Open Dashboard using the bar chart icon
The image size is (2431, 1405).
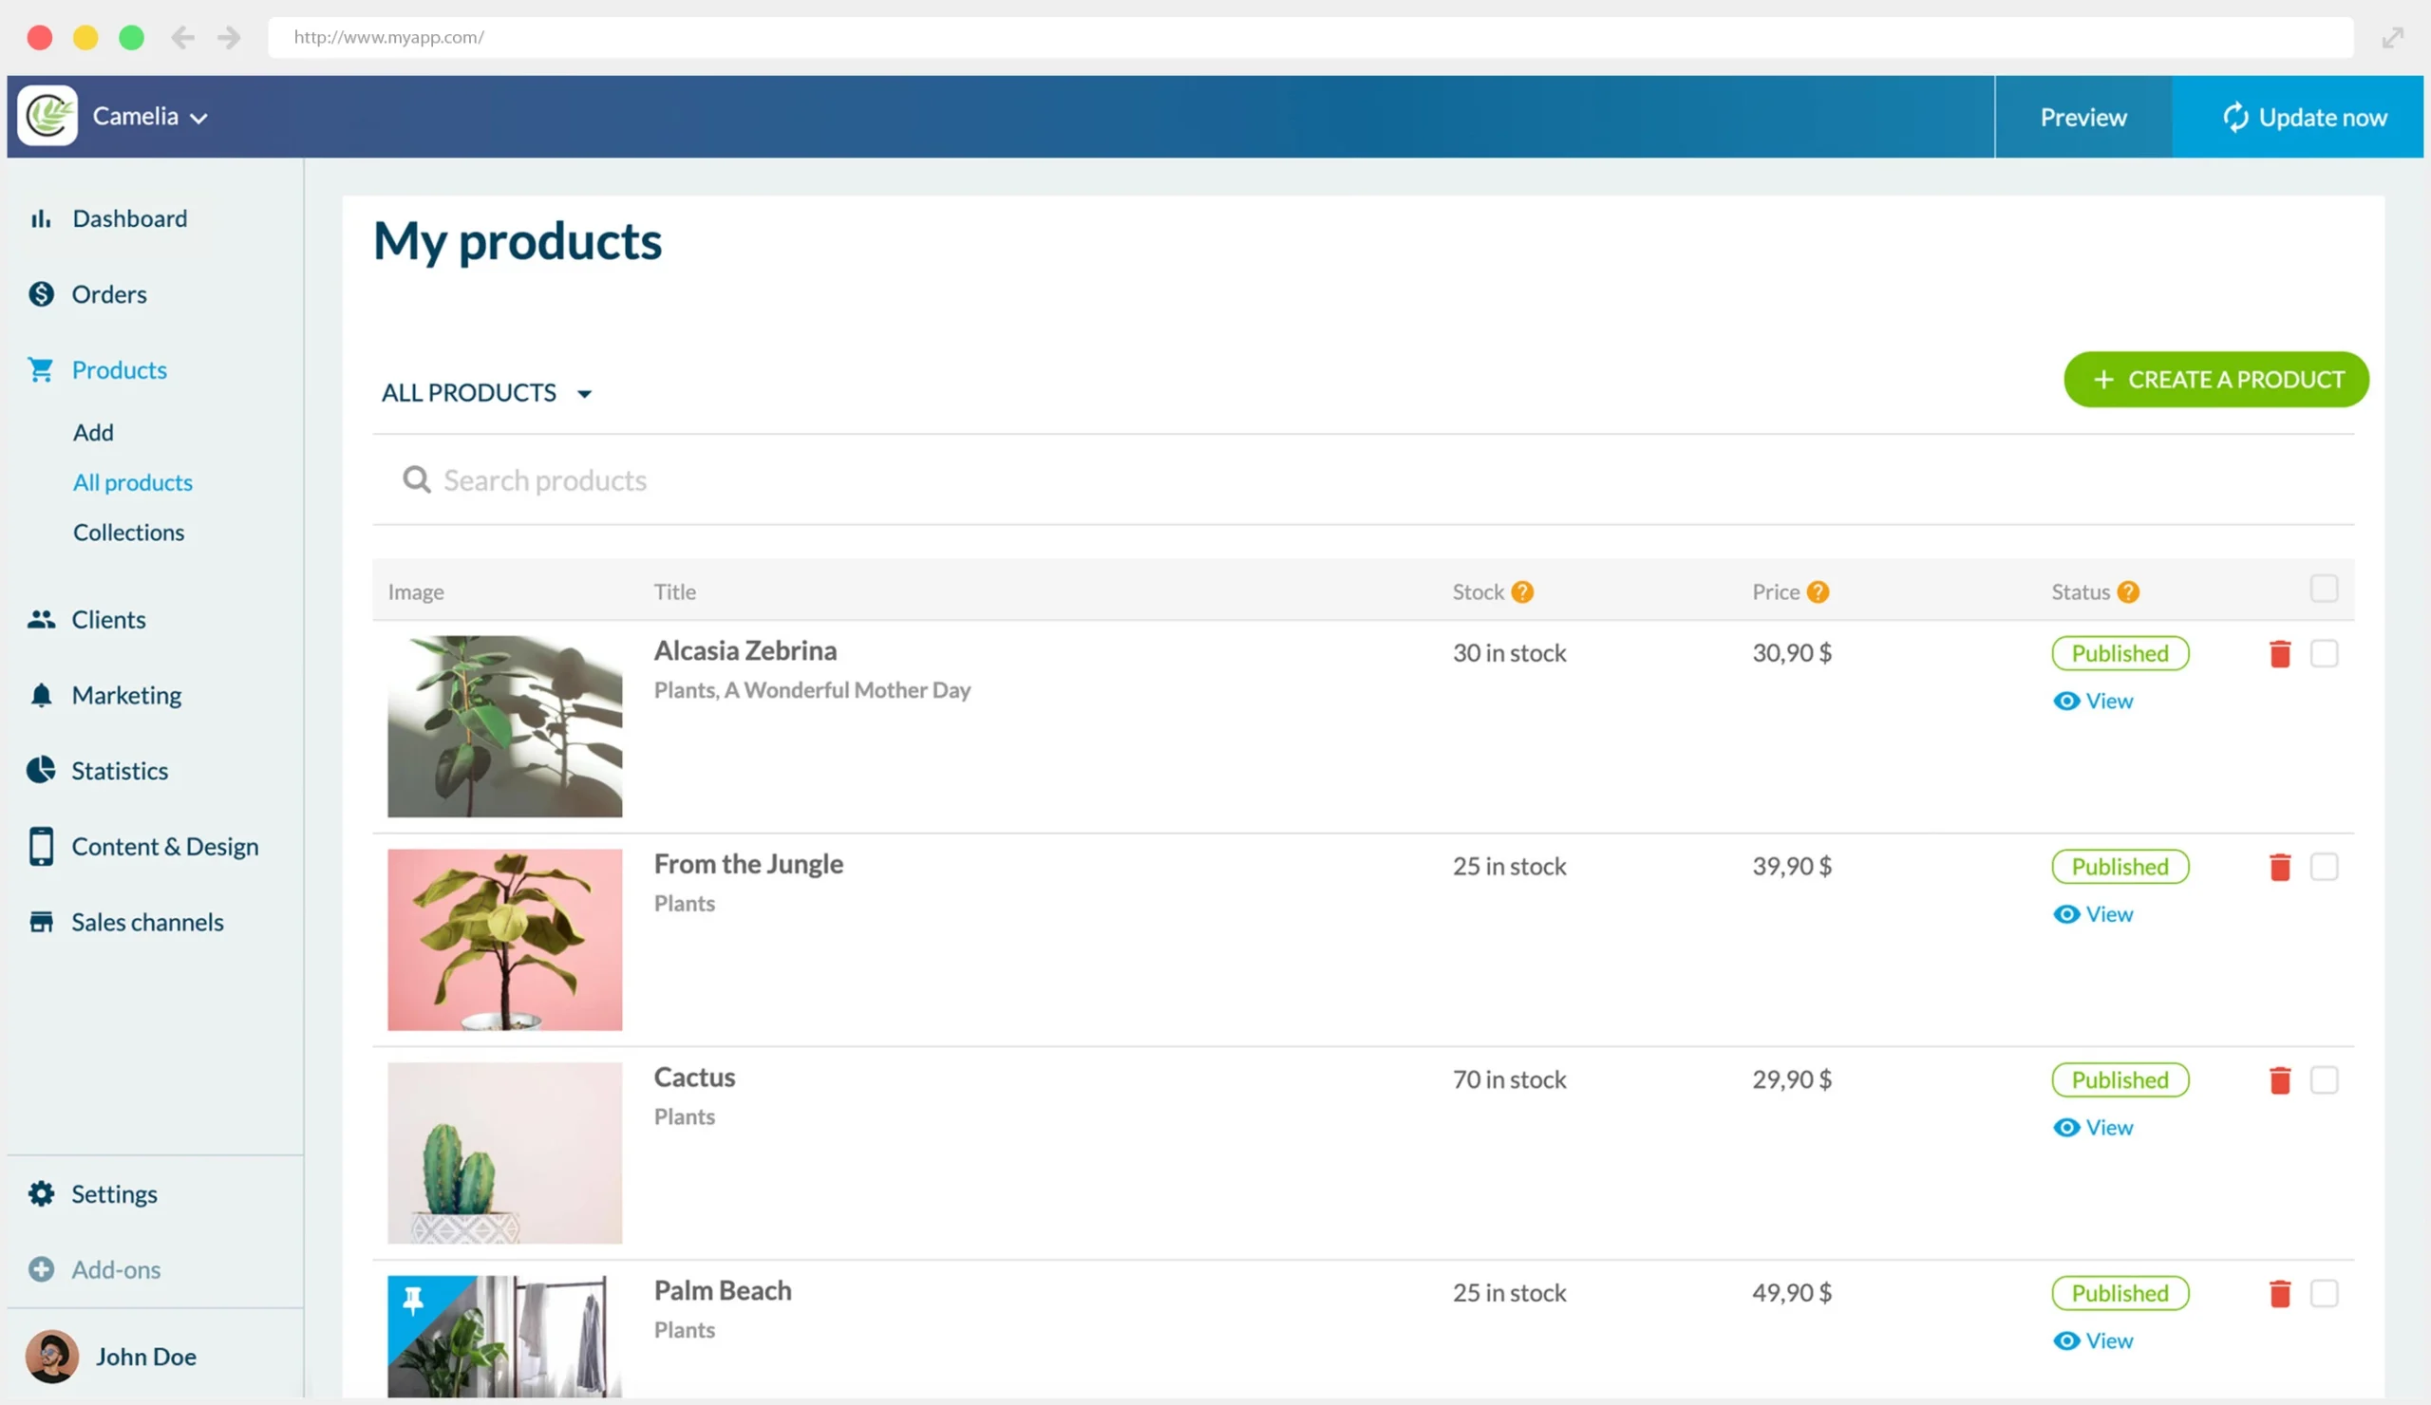pyautogui.click(x=42, y=218)
